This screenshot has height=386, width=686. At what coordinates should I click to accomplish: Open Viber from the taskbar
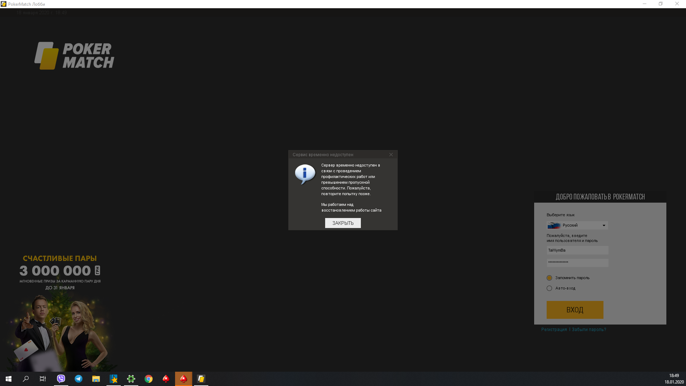(x=61, y=379)
